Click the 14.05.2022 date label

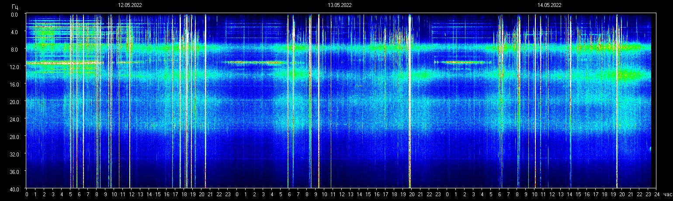click(x=549, y=5)
